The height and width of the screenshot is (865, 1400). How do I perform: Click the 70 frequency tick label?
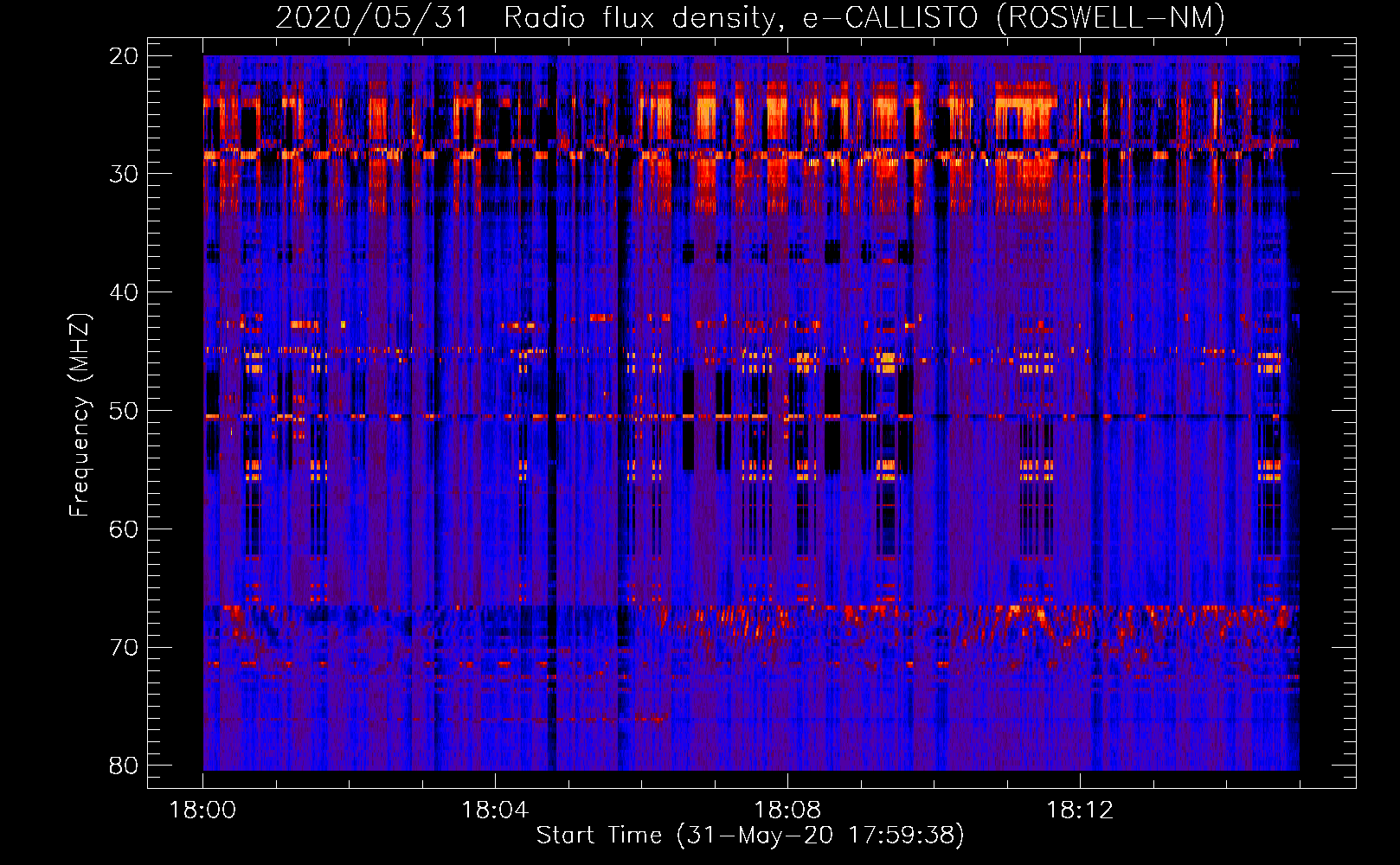click(124, 648)
